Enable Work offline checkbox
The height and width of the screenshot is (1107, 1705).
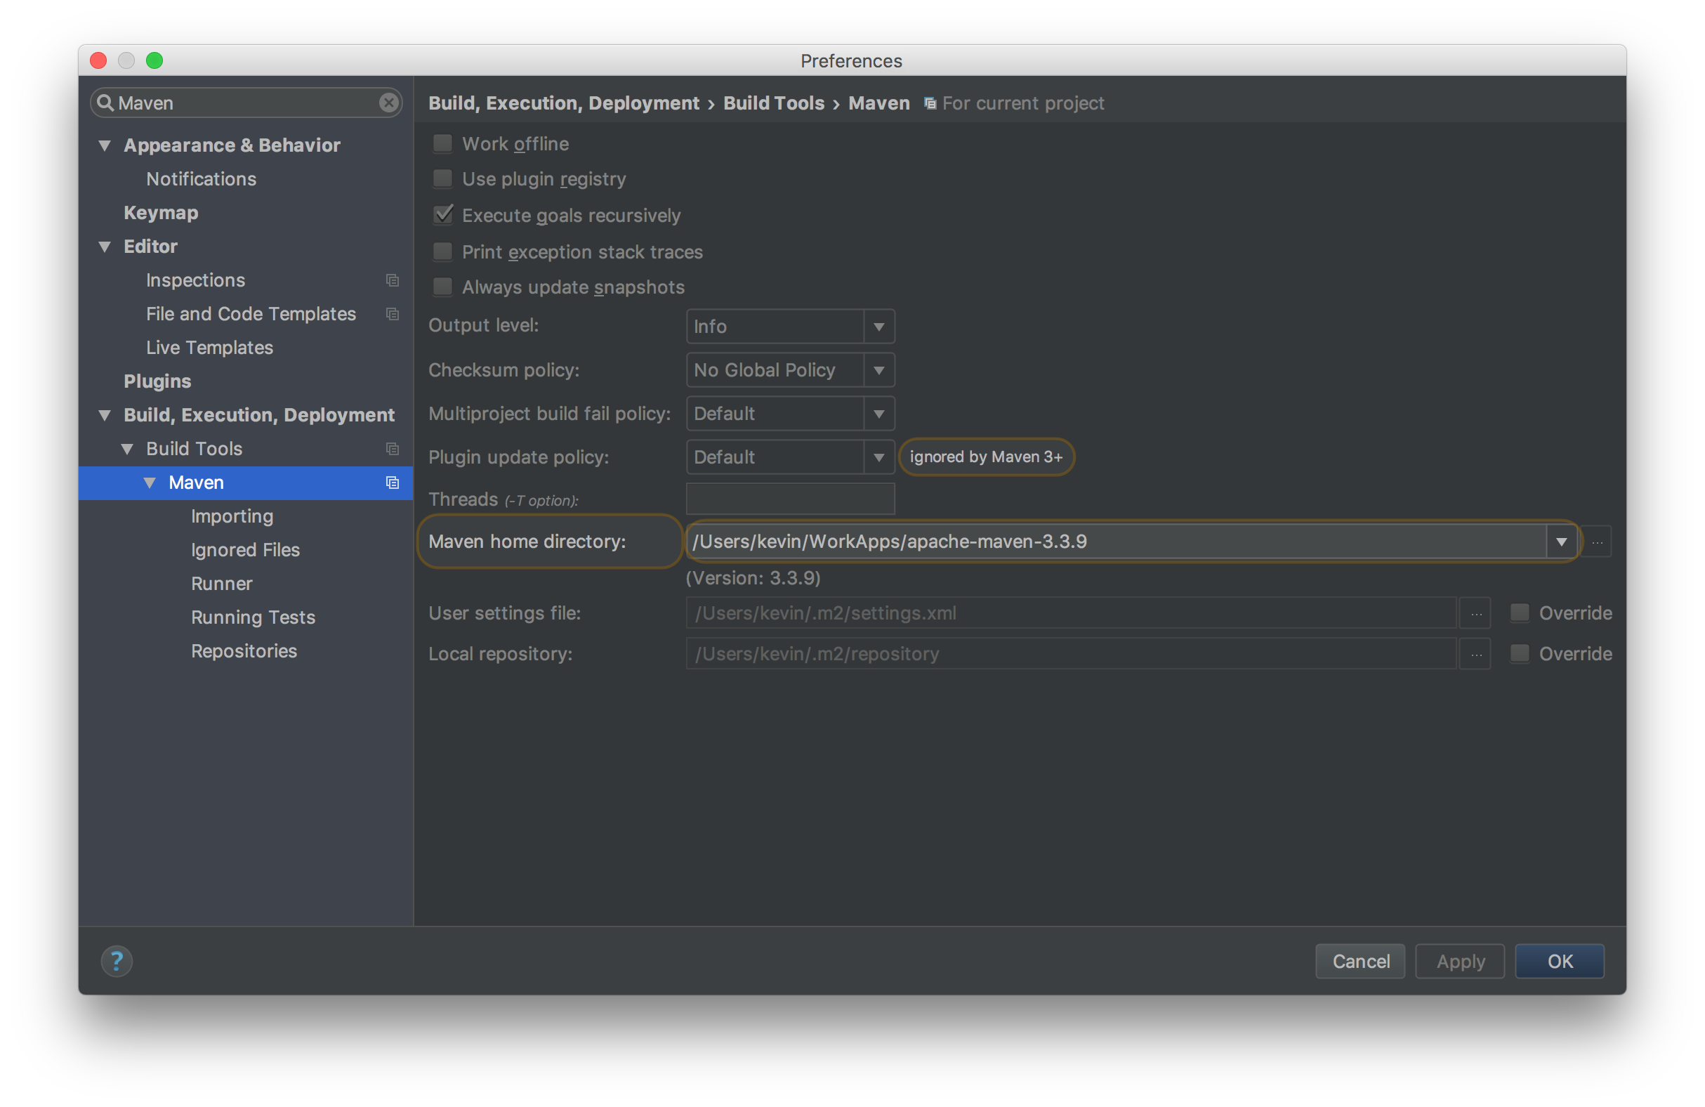[x=442, y=144]
